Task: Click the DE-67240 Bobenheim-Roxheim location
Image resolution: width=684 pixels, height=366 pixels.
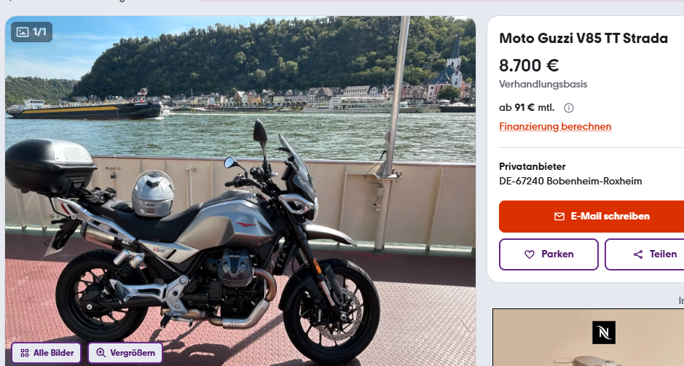Action: coord(570,181)
